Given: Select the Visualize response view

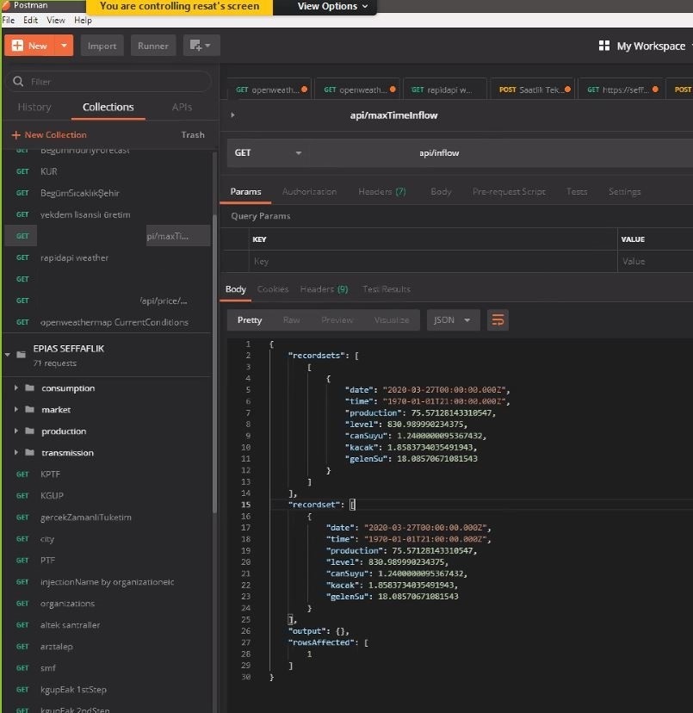Looking at the screenshot, I should pyautogui.click(x=392, y=320).
